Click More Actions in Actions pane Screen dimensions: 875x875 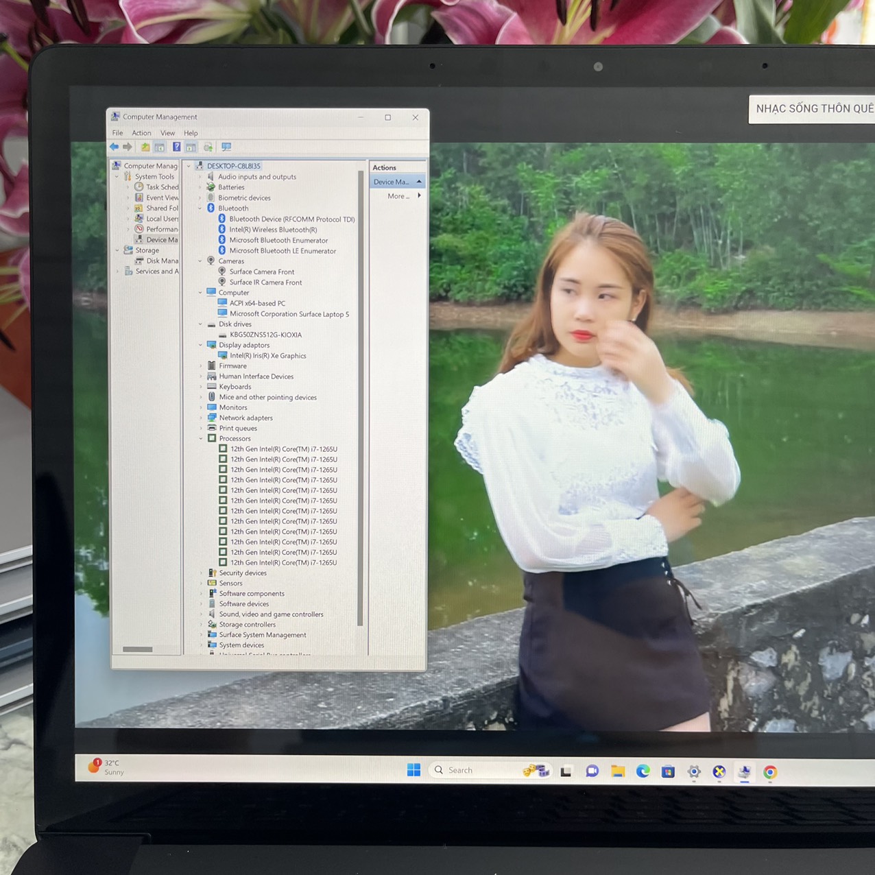398,196
